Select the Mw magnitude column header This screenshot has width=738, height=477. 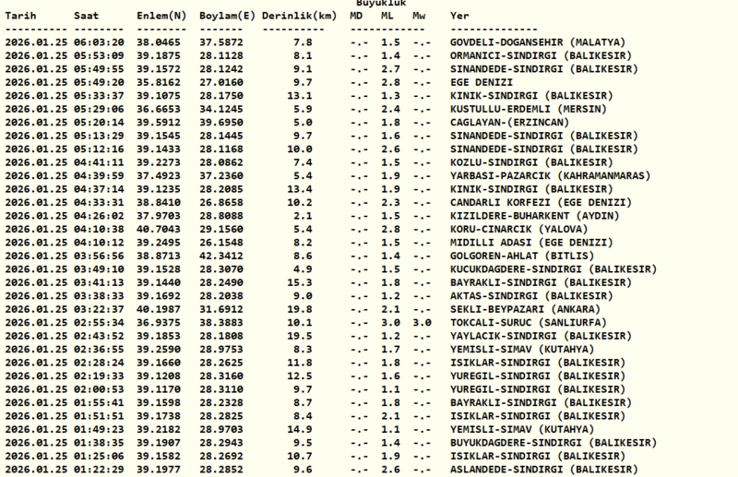(420, 17)
